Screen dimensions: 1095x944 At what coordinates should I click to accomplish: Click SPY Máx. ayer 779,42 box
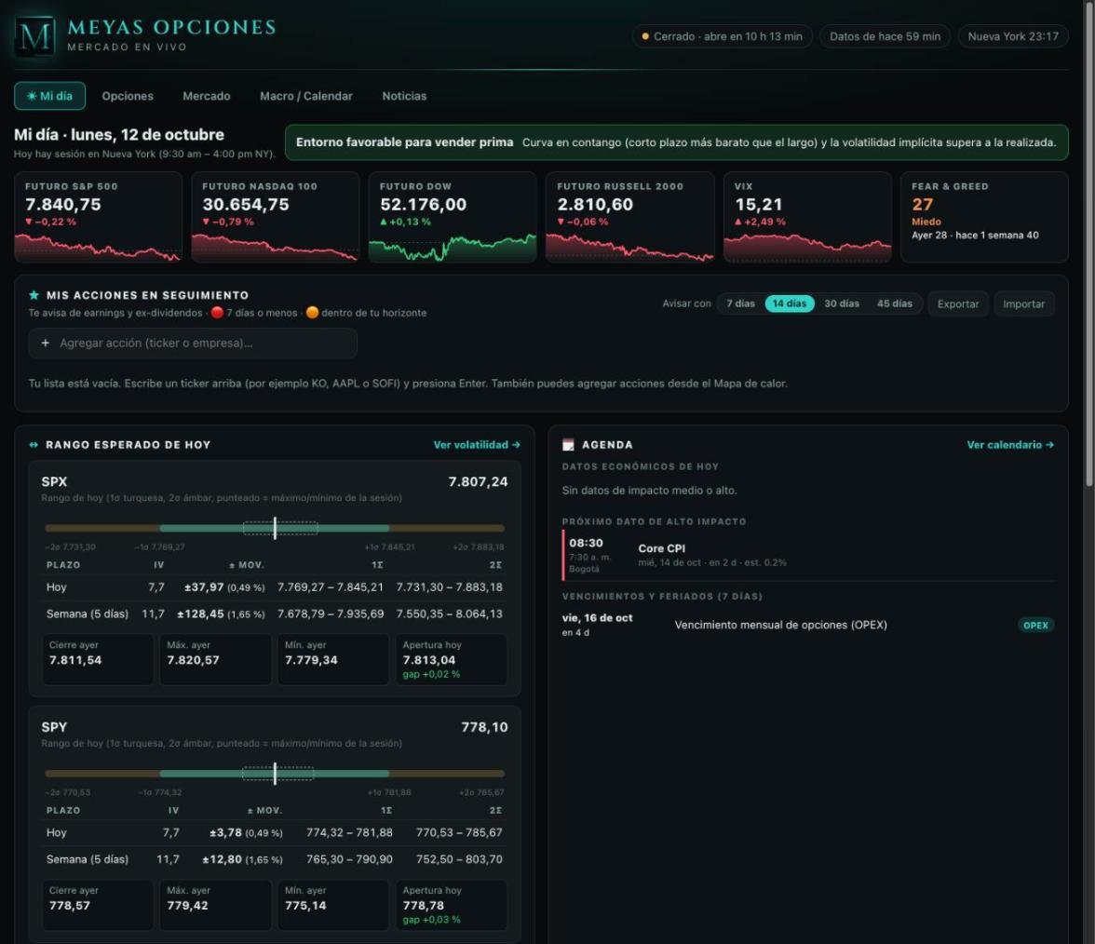pyautogui.click(x=216, y=905)
